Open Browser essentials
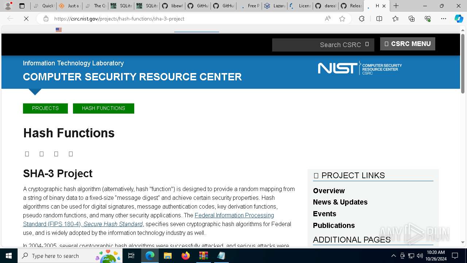Screen dimensions: 467x263 click(428, 19)
